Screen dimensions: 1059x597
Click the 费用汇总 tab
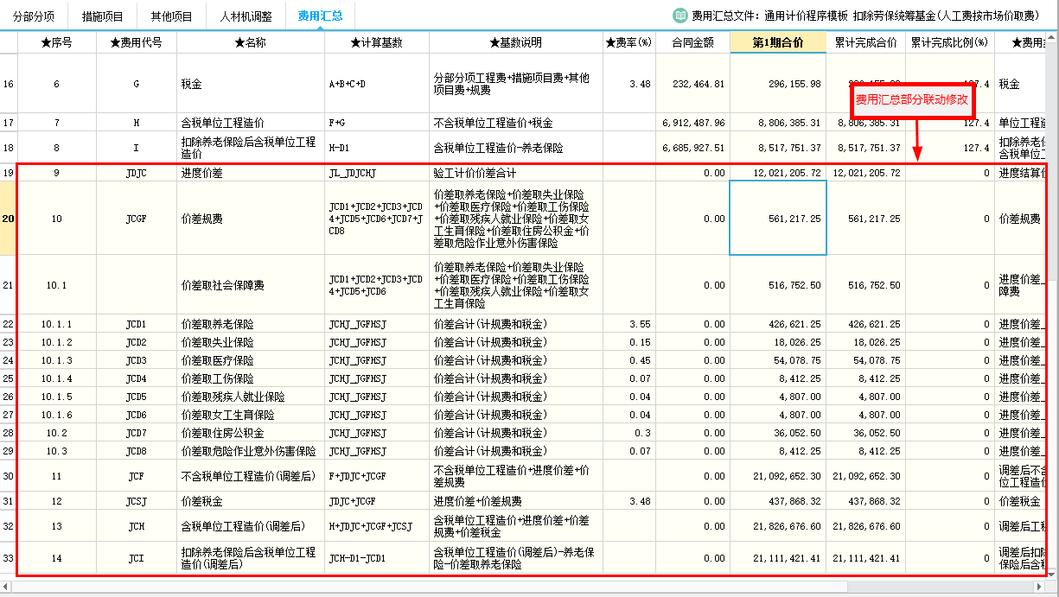tap(319, 16)
